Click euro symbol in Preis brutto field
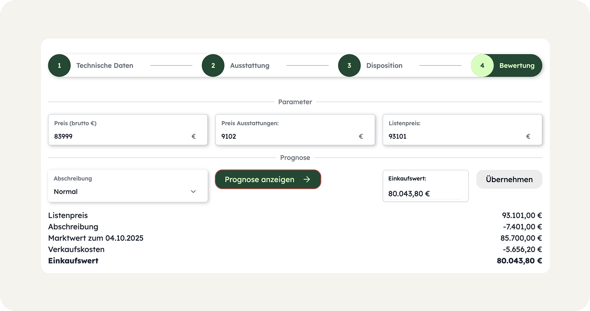Viewport: 590px width, 311px height. (x=194, y=137)
